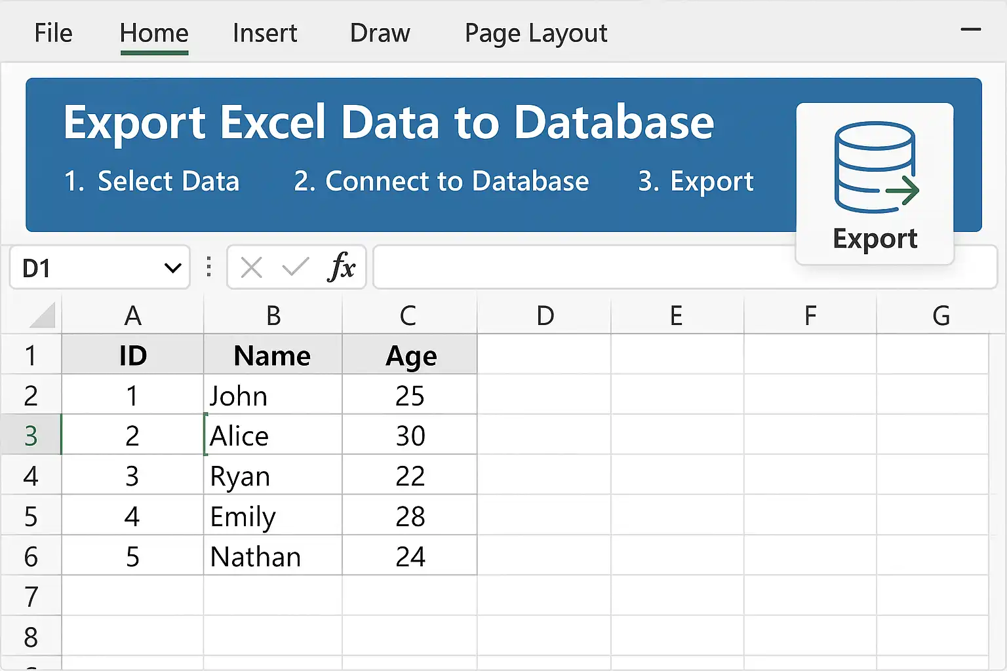The width and height of the screenshot is (1007, 671).
Task: Switch to the Page Layout tab
Action: pos(536,34)
